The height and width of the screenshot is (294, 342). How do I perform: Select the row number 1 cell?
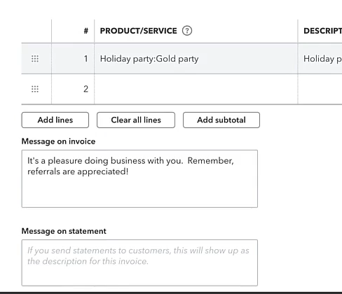point(73,59)
